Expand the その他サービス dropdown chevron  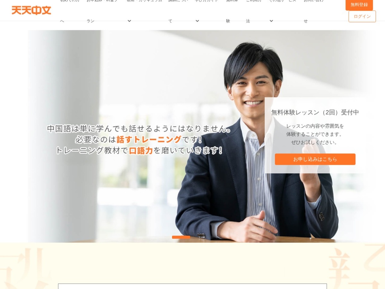coord(271,21)
